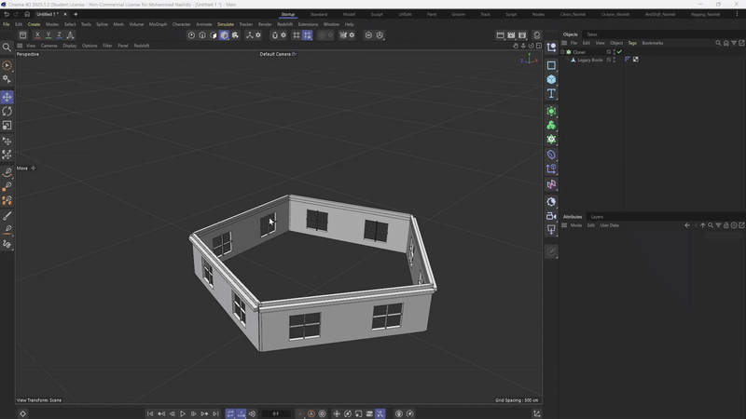
Task: Toggle Z axis lock
Action: click(59, 34)
